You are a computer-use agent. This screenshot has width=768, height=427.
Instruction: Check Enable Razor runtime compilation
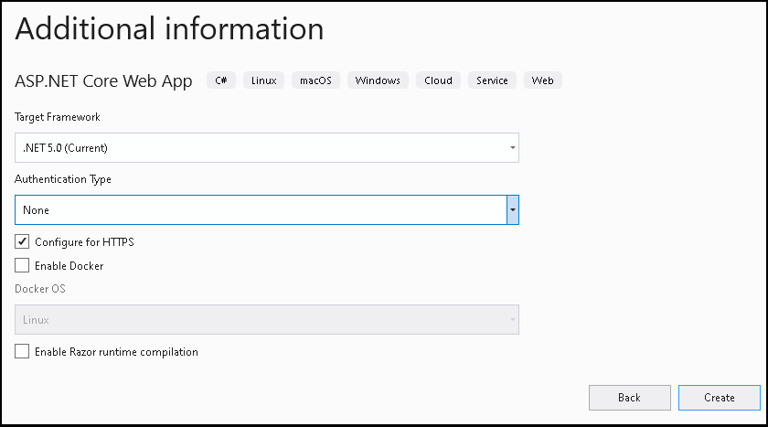pyautogui.click(x=22, y=352)
